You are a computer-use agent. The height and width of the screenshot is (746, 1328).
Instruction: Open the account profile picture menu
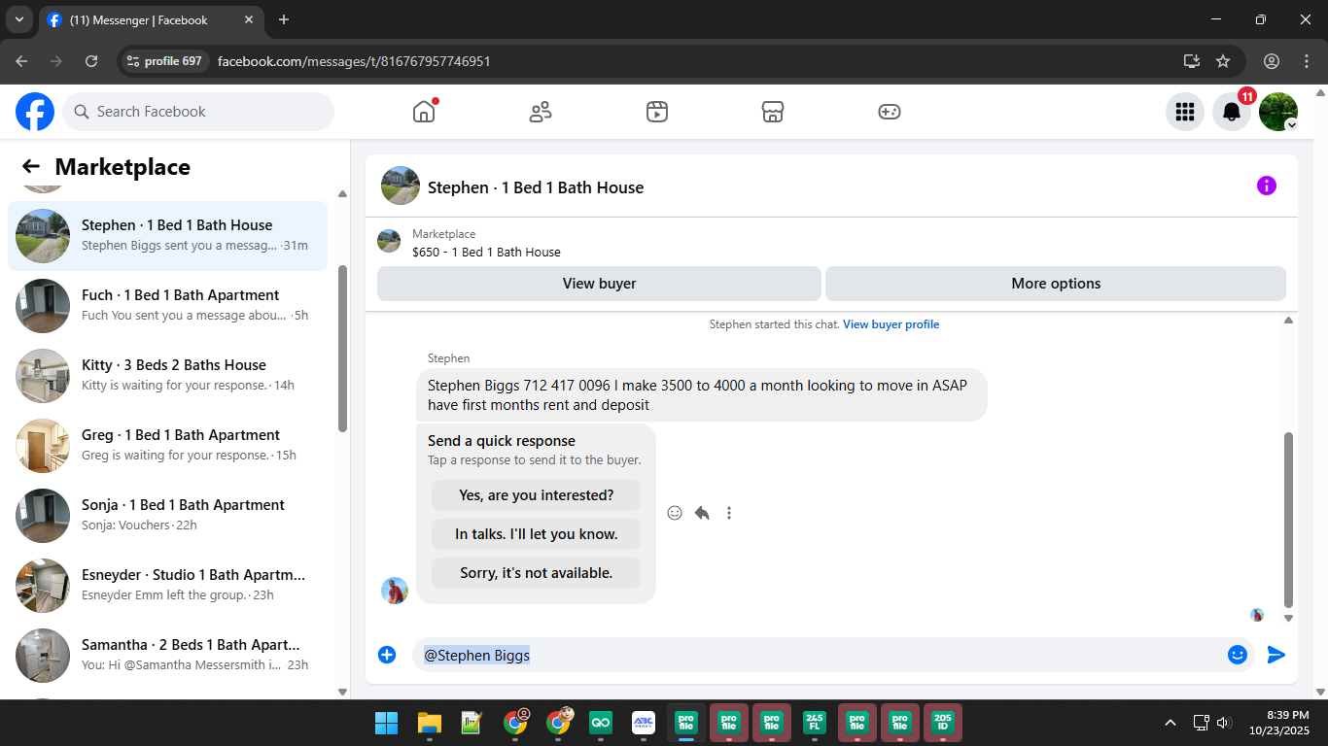point(1278,112)
